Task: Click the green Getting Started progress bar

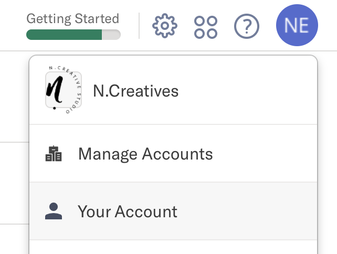Action: [64, 35]
